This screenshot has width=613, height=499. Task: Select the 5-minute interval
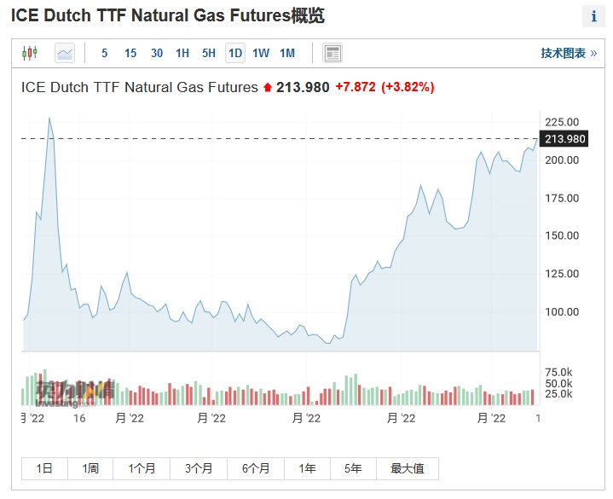(x=105, y=53)
